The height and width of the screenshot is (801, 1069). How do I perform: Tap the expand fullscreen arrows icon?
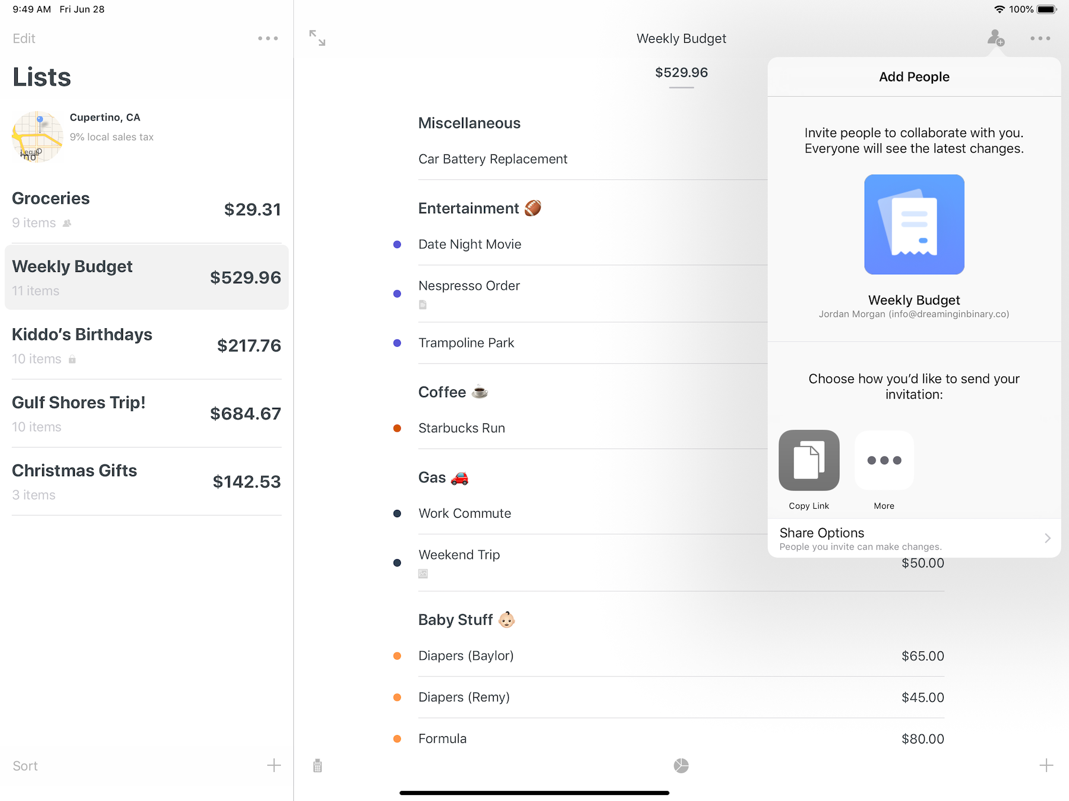(x=317, y=38)
